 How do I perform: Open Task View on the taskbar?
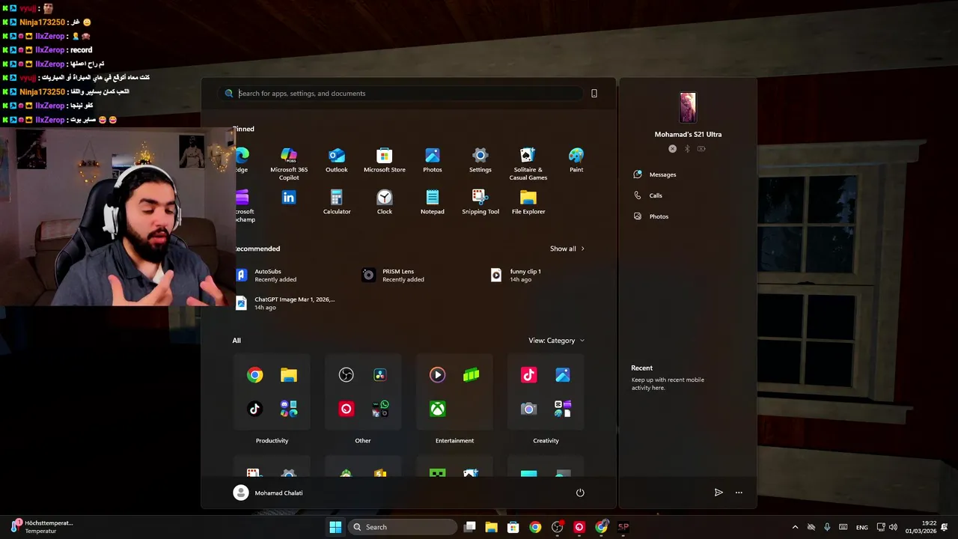(x=469, y=527)
